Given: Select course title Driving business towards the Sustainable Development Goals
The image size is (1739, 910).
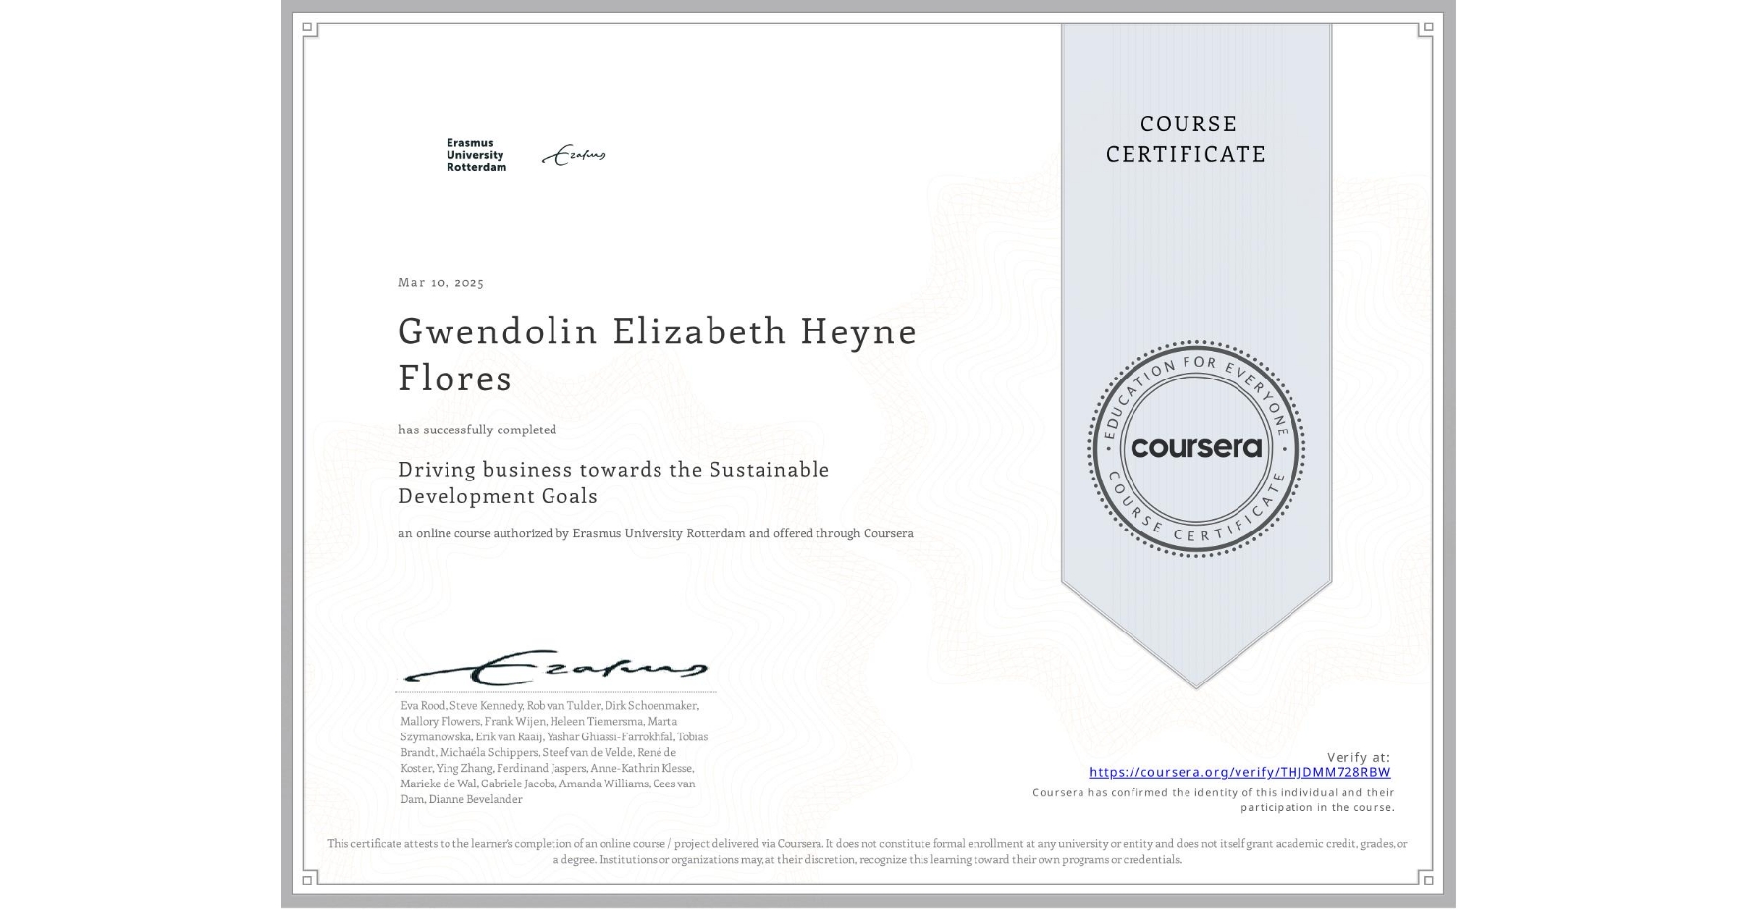Looking at the screenshot, I should [613, 482].
